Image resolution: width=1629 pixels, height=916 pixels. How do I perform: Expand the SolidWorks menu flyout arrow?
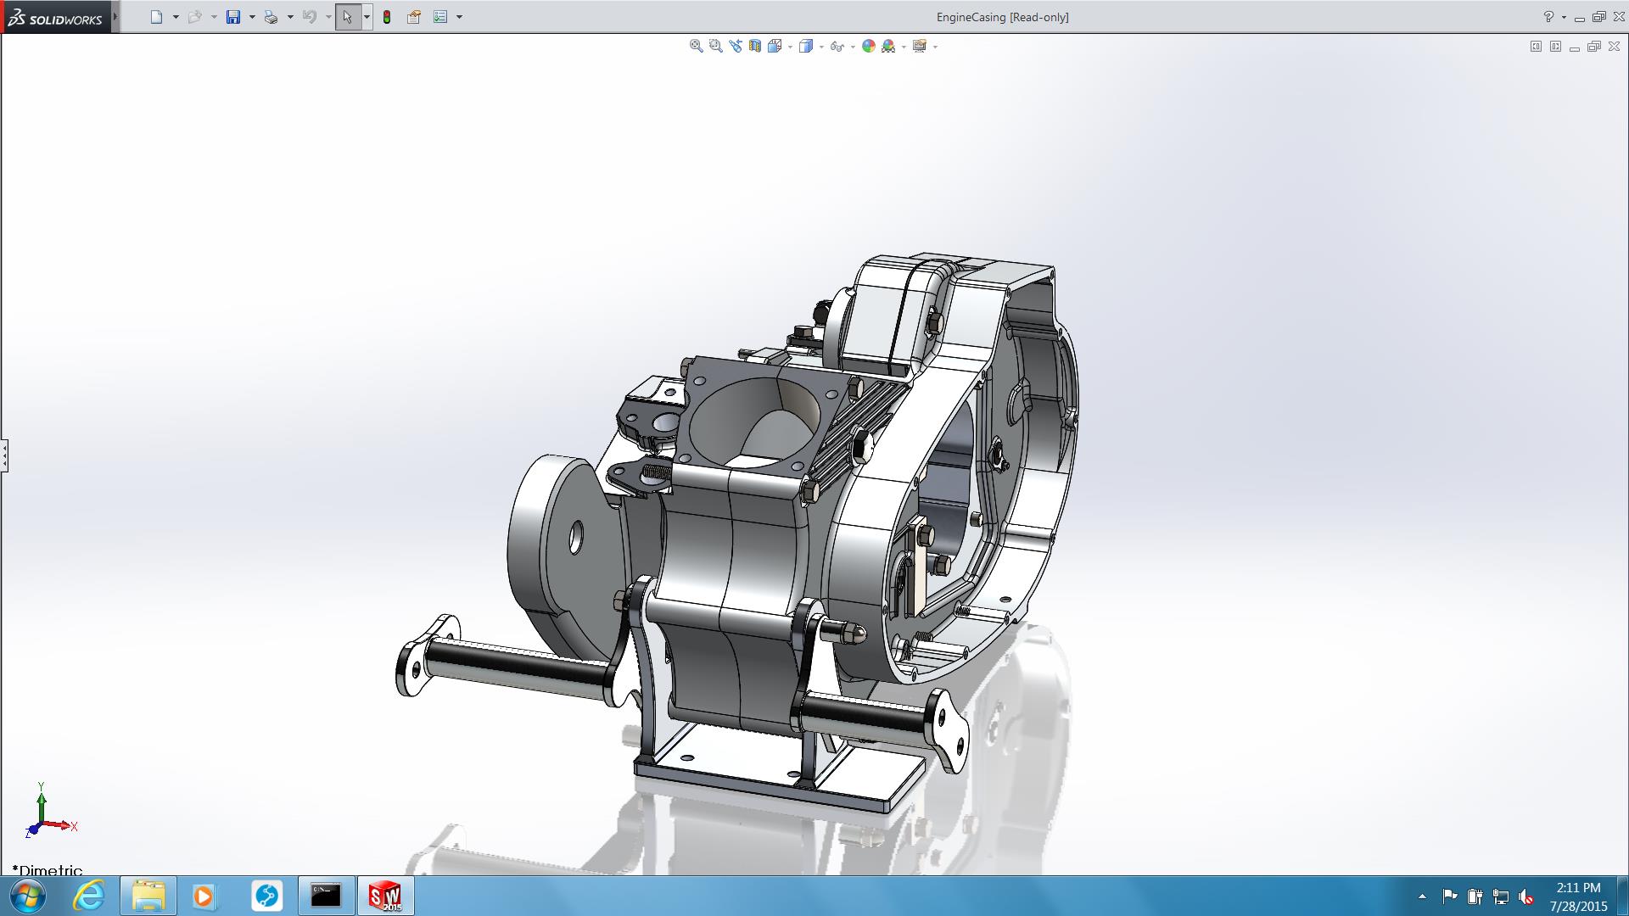(115, 17)
